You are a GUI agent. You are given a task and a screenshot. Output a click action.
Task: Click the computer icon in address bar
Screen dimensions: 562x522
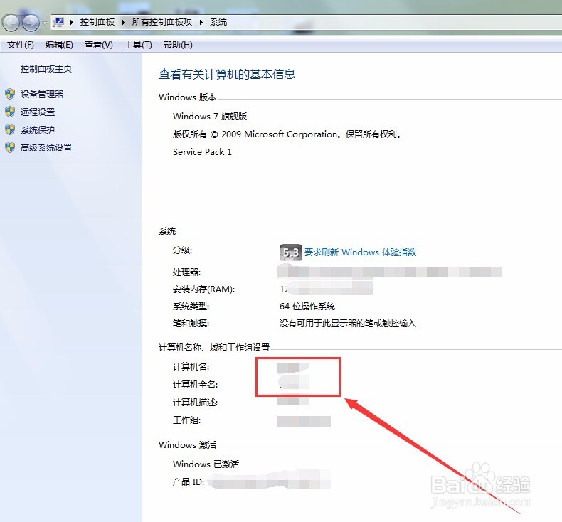[x=59, y=22]
